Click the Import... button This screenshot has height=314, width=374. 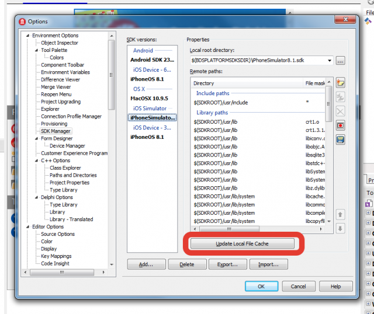click(x=268, y=264)
